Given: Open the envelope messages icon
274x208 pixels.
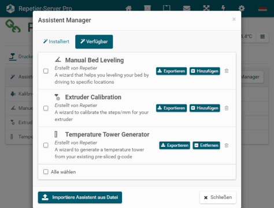Looking at the screenshot, I should click(x=187, y=8).
